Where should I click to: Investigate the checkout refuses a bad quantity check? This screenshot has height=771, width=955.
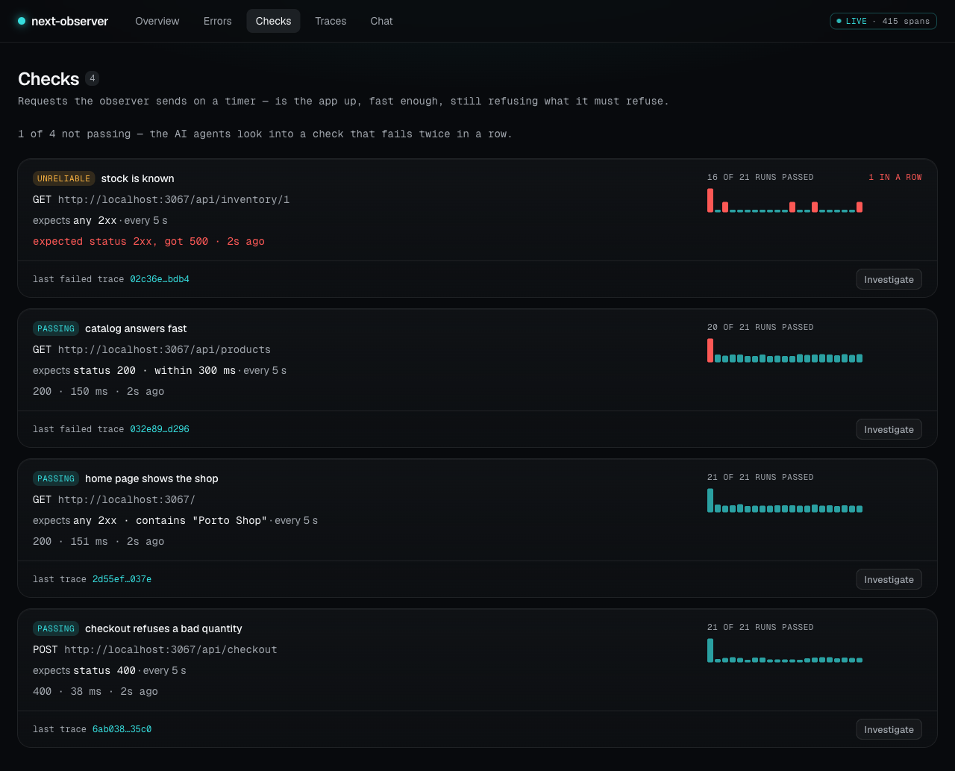tap(889, 729)
